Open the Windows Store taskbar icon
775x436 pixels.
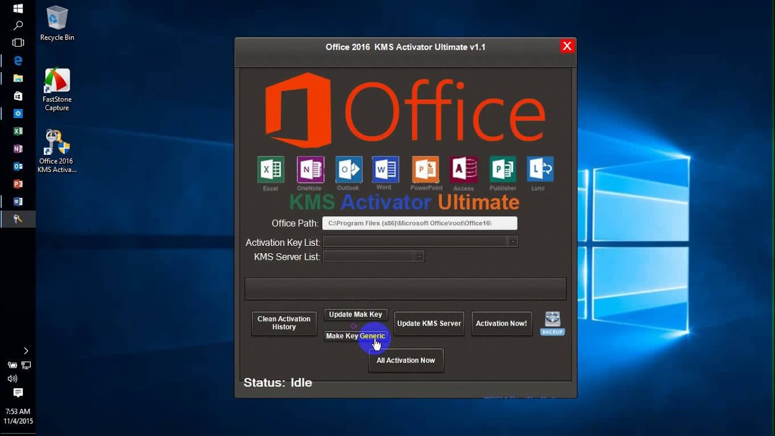pyautogui.click(x=18, y=96)
